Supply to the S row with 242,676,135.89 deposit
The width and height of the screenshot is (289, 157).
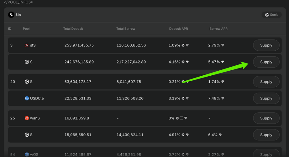click(x=266, y=62)
